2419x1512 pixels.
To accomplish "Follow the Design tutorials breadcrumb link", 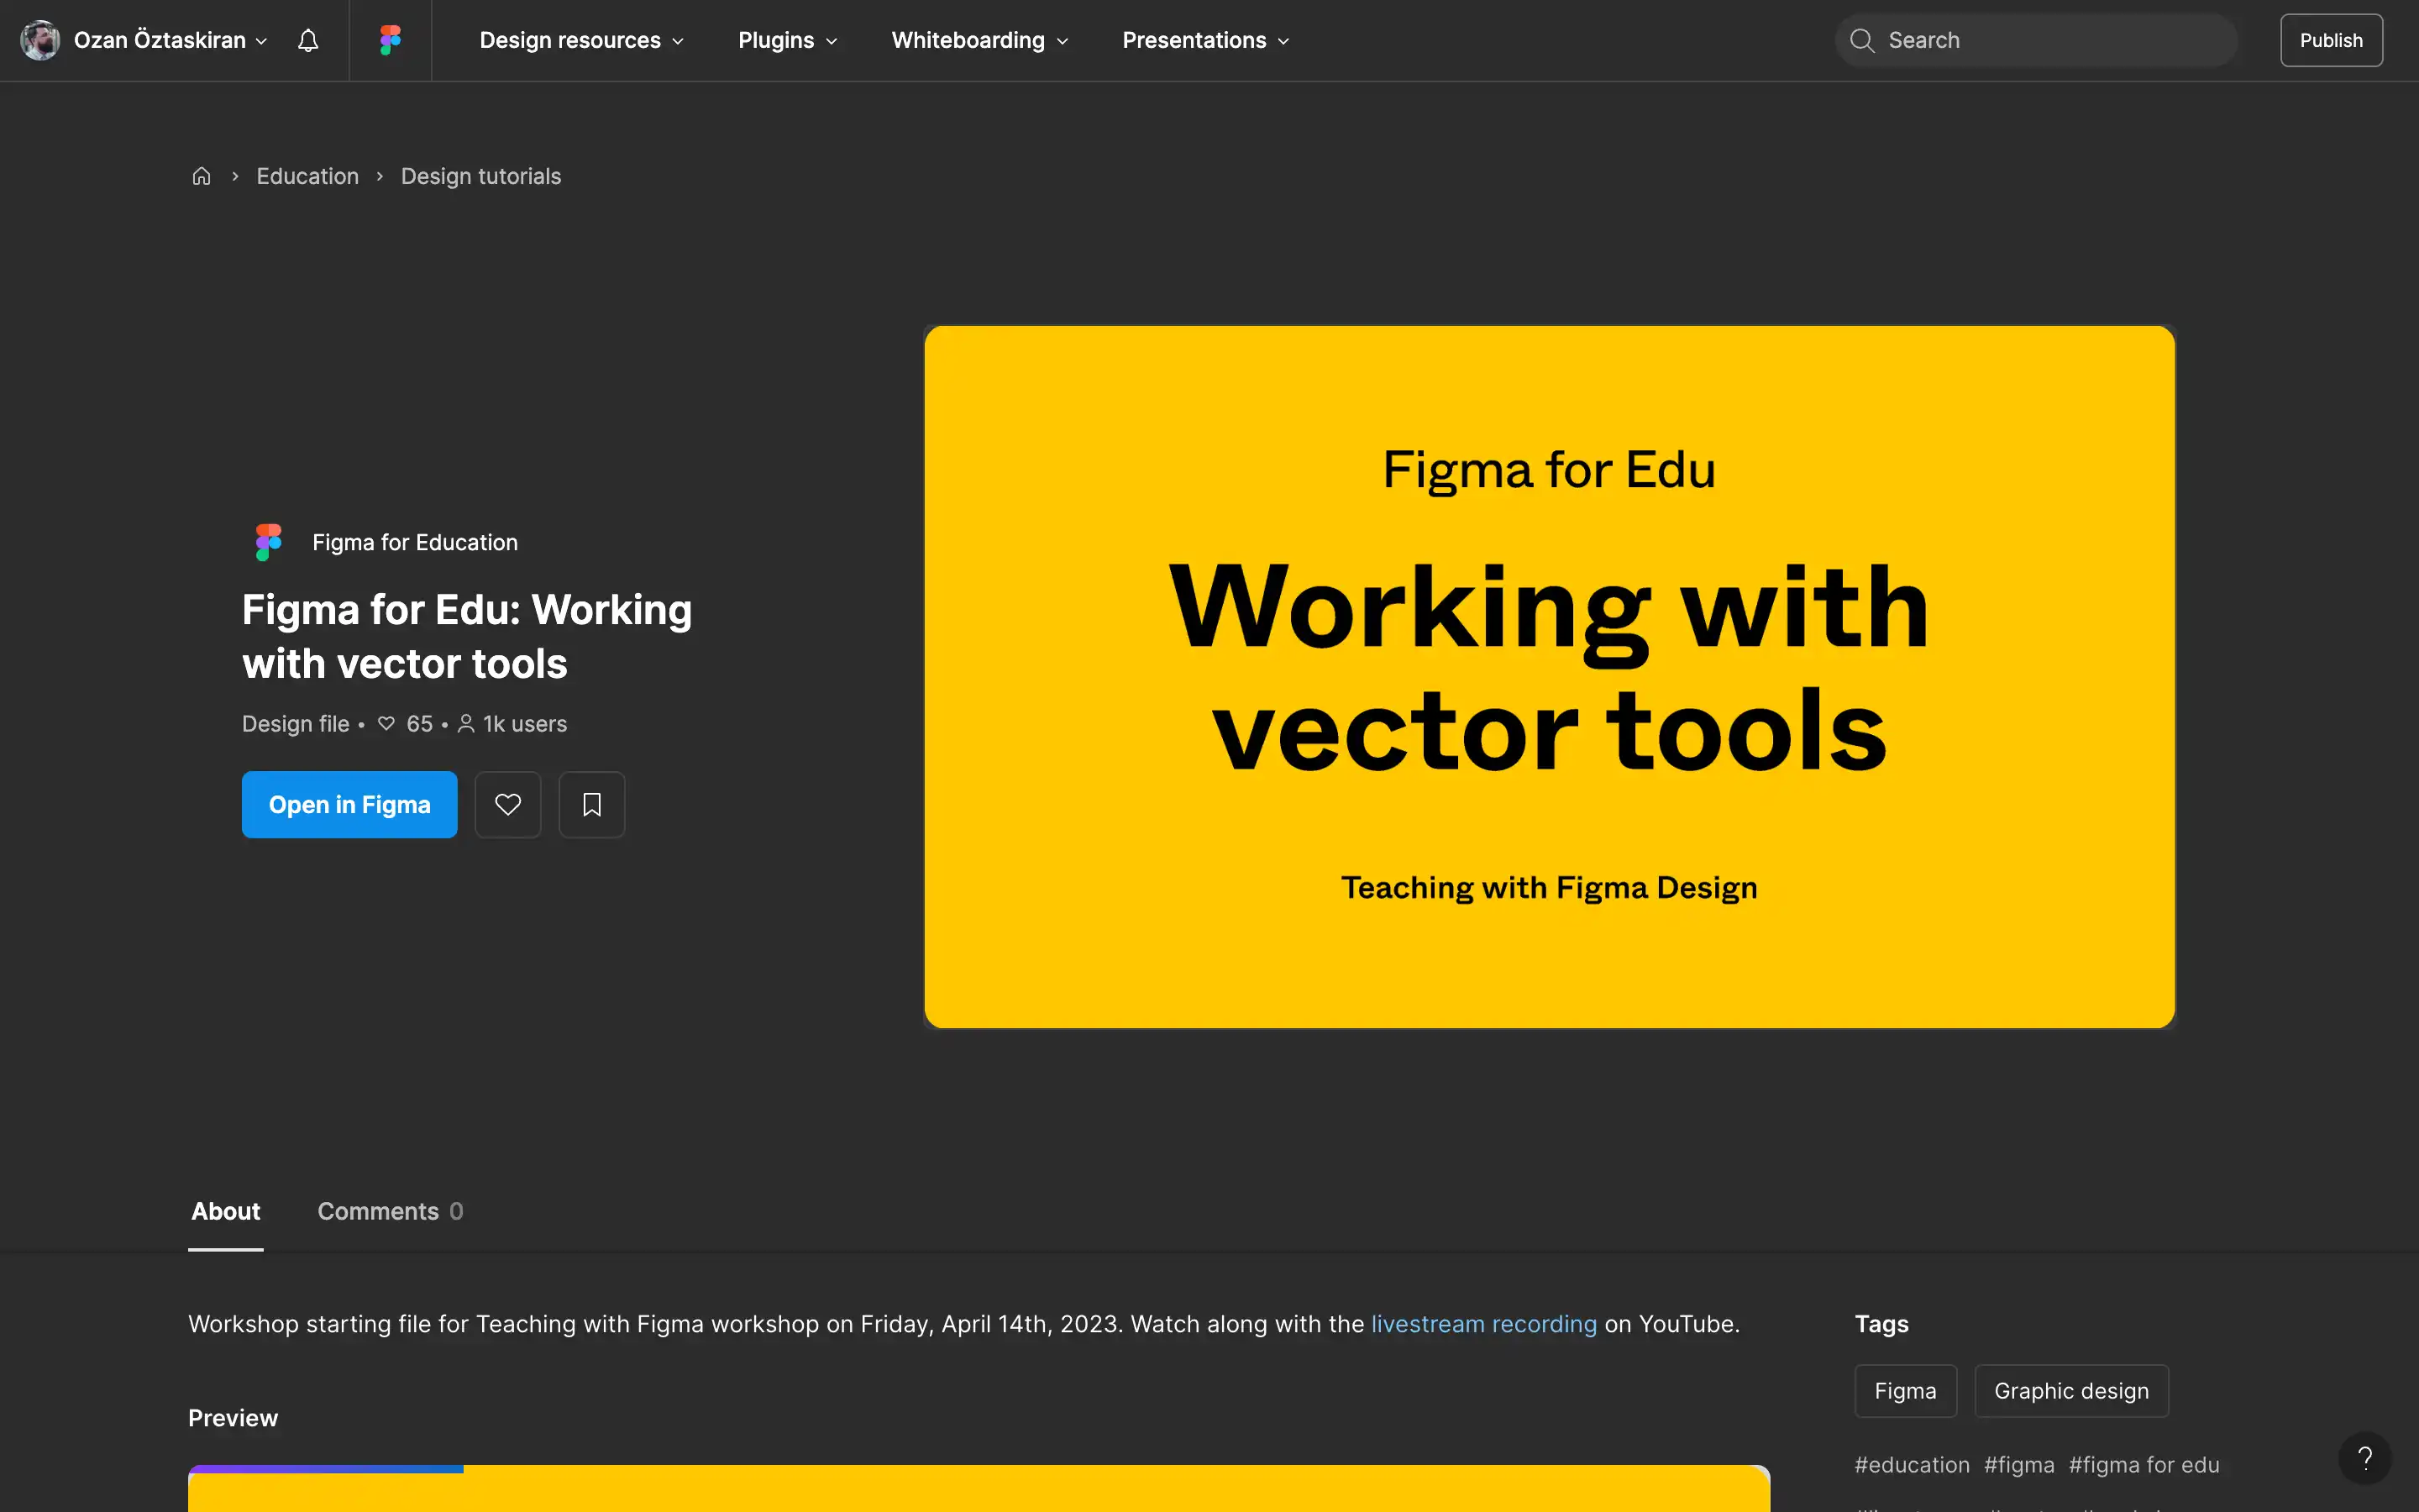I will coord(480,176).
